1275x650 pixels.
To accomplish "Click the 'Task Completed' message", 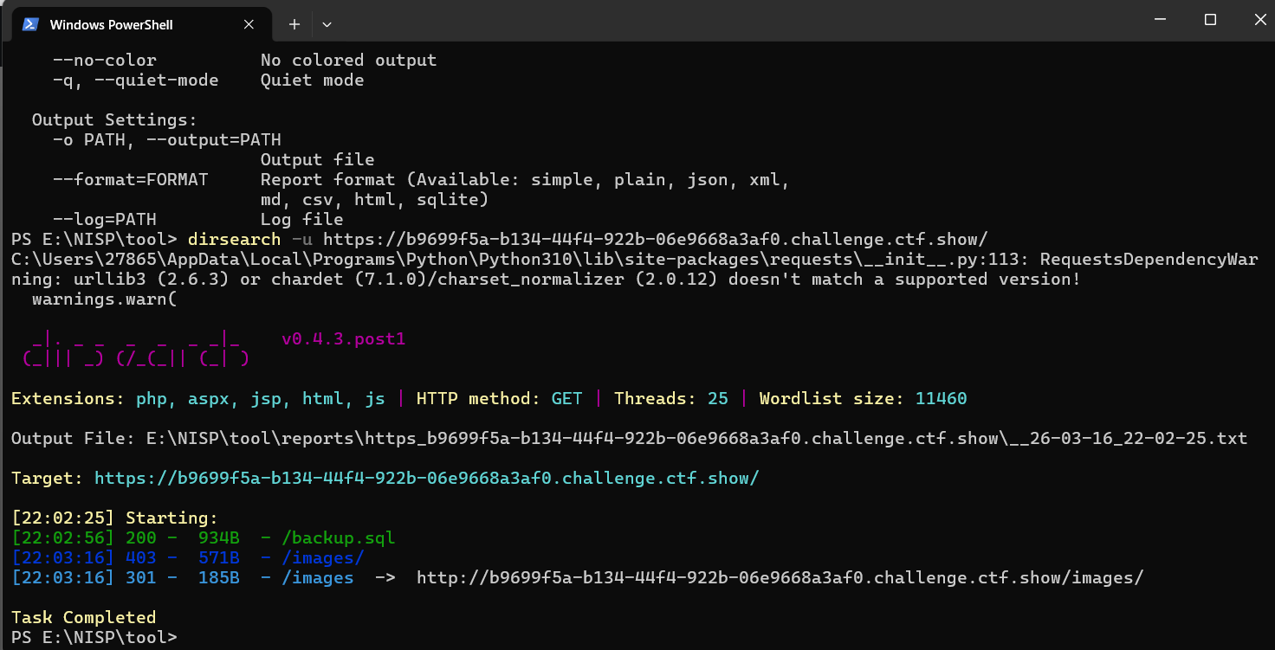I will point(83,617).
